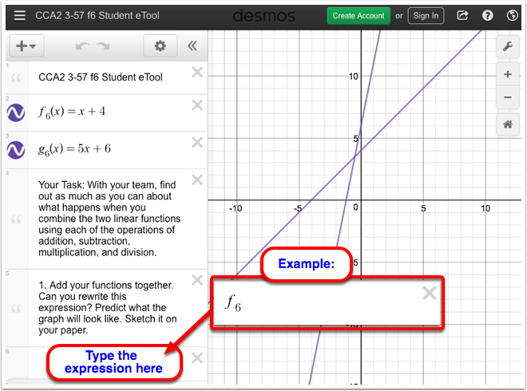Click quote icon of Your Task note

(x=16, y=219)
